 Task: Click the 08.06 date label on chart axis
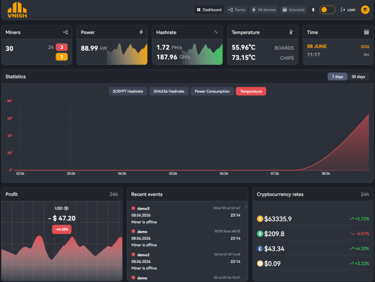tap(326, 174)
